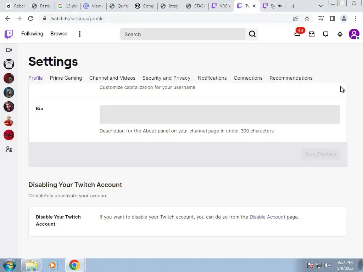Open Windows Media Player taskbar icon
Screen dimensions: 363x272
coord(52,265)
